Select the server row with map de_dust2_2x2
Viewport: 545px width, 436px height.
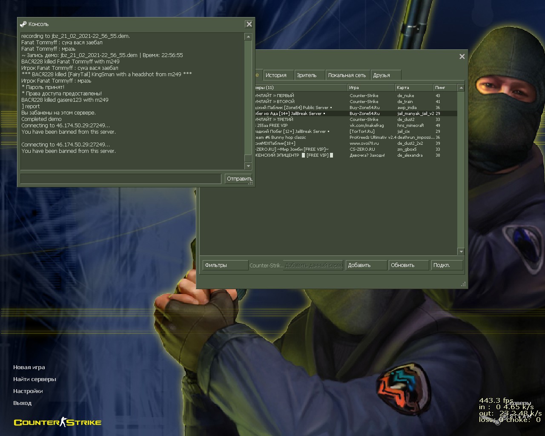pos(356,143)
